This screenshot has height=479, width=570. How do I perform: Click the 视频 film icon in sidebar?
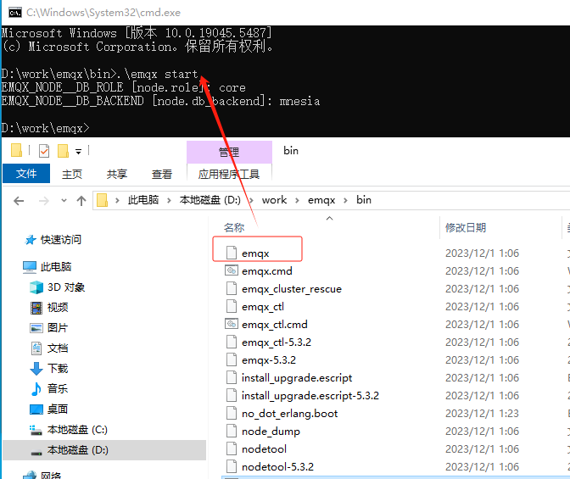coord(36,308)
